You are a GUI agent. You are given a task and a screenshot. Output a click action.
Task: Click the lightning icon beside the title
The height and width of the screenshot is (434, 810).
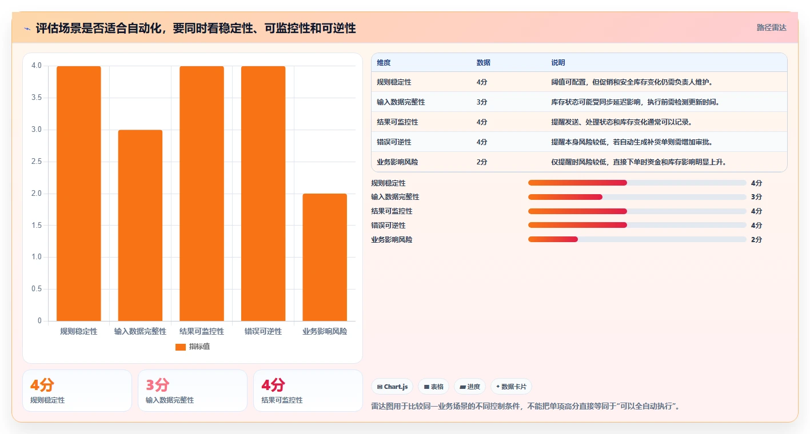[x=27, y=28]
